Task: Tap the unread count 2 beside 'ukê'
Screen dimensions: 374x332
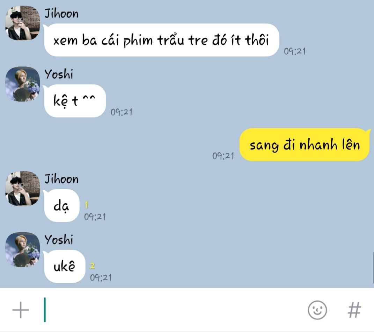Action: click(x=92, y=265)
